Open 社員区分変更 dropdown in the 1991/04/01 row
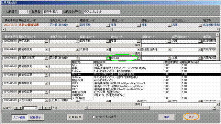Image resolution: width=221 pixels, height=124 pixels. [x=46, y=58]
